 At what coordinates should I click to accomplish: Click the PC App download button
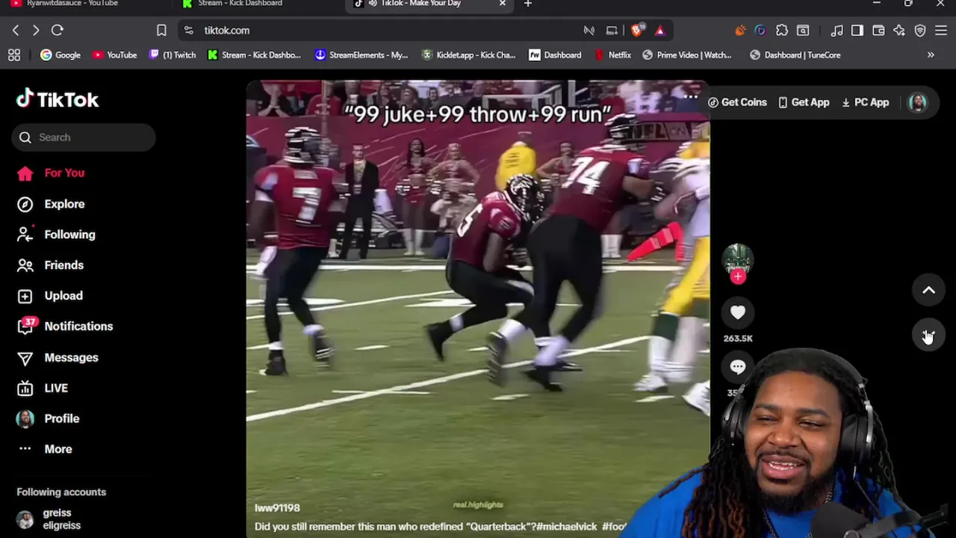(865, 102)
